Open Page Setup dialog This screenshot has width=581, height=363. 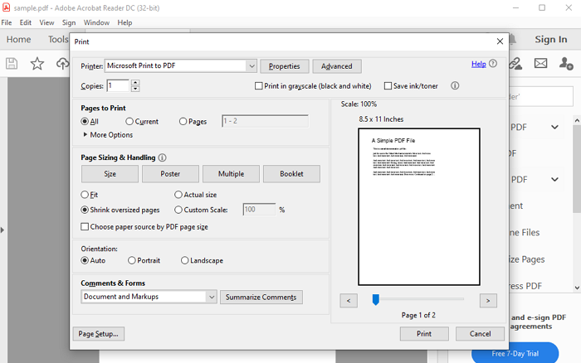point(99,334)
